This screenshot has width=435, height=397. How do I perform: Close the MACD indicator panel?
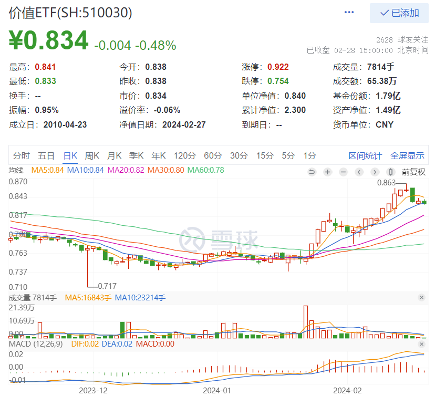click(421, 344)
